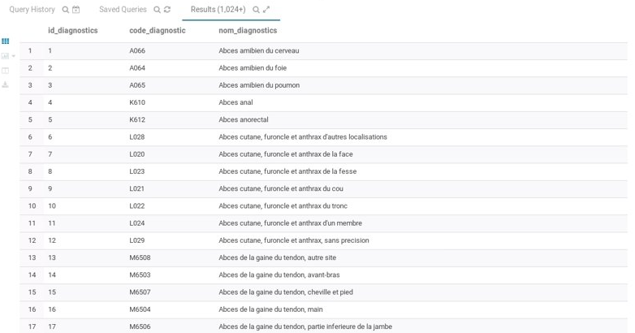
Task: Open the Saved Queries tab
Action: coord(123,10)
